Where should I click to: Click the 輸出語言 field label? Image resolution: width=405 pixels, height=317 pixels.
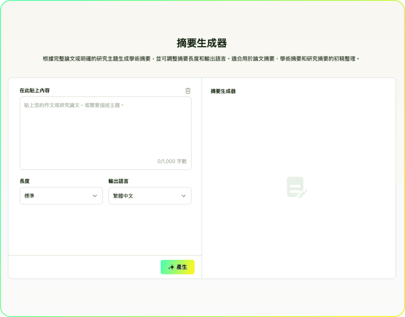point(118,181)
